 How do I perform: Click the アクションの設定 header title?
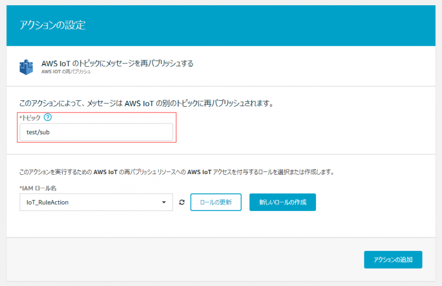coord(52,25)
